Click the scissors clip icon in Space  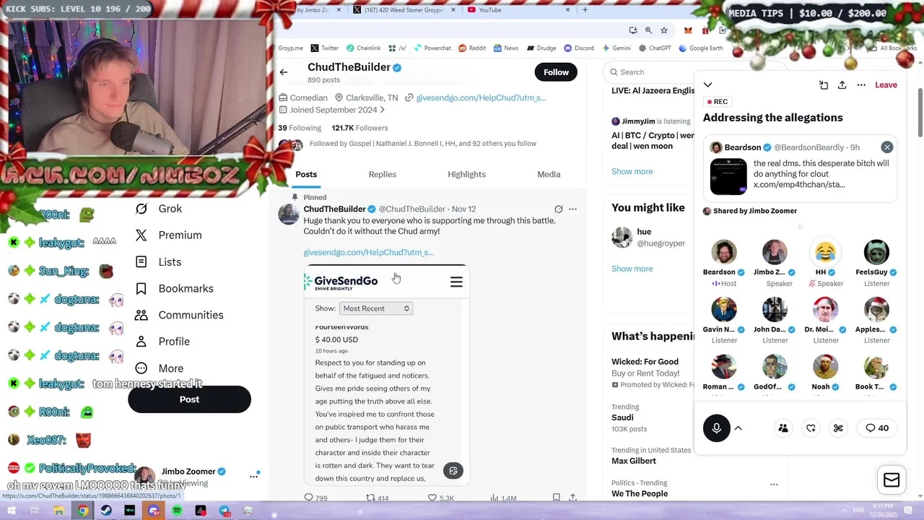(x=838, y=428)
